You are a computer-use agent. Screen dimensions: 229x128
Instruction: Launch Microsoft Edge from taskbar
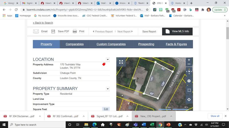(94, 125)
